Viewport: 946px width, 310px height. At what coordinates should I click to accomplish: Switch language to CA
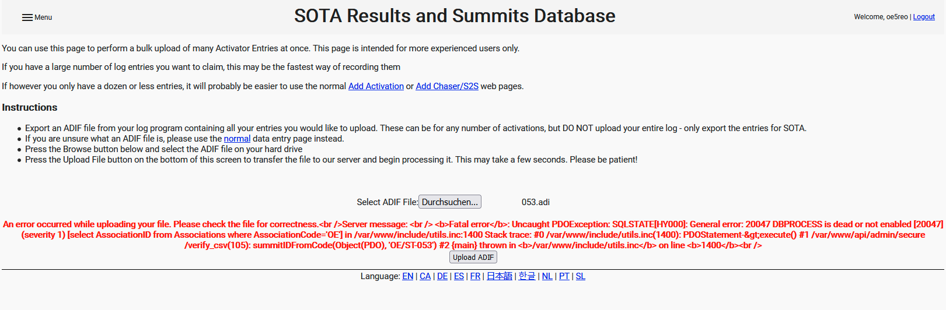coord(425,276)
